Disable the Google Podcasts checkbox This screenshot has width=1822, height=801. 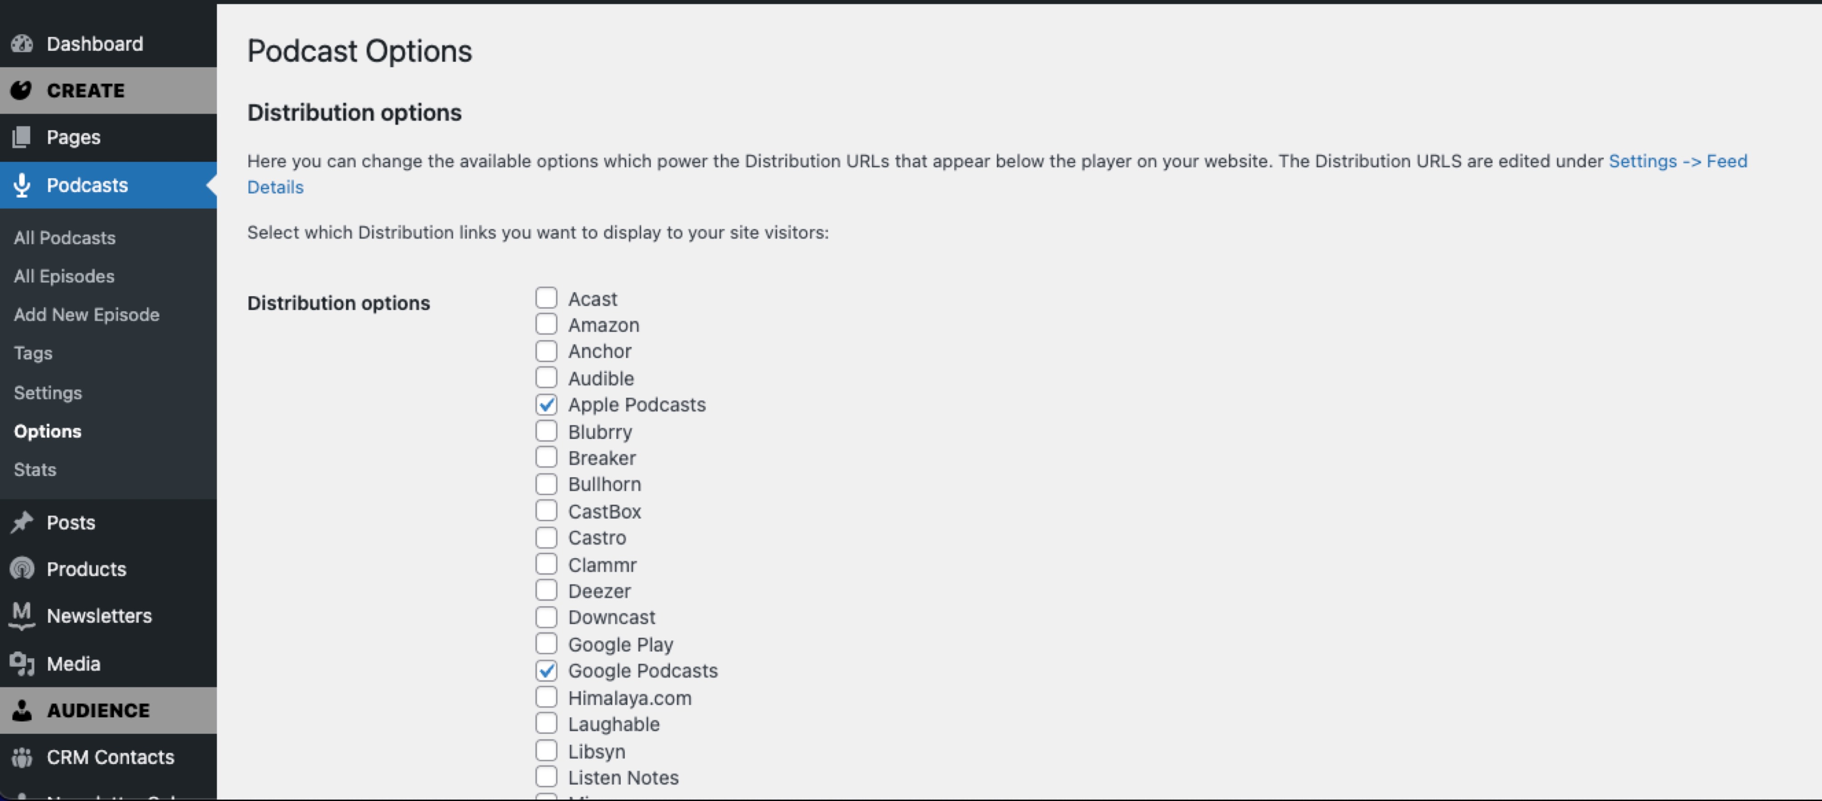pos(546,670)
